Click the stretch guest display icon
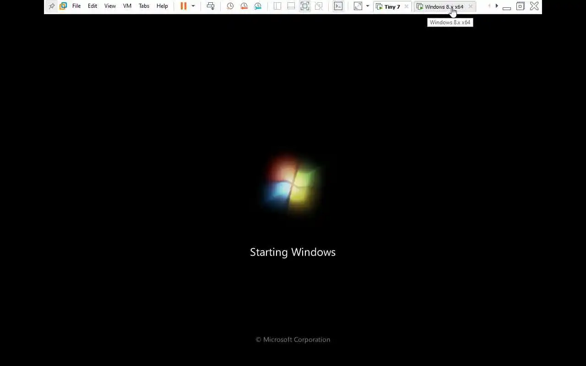The image size is (586, 366). click(358, 6)
